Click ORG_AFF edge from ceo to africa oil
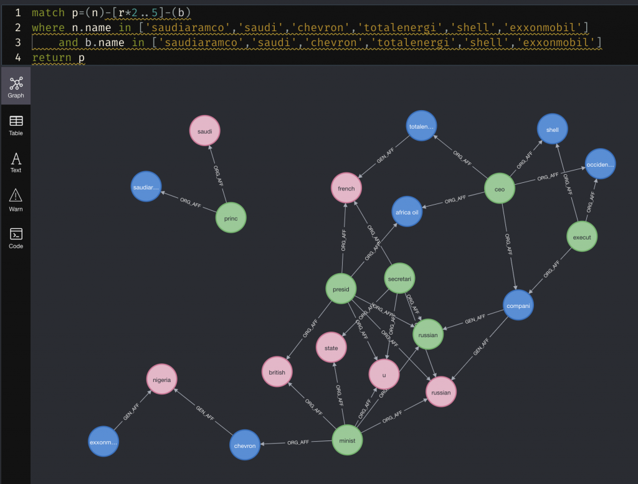Viewport: 638px width, 484px height. coord(455,200)
